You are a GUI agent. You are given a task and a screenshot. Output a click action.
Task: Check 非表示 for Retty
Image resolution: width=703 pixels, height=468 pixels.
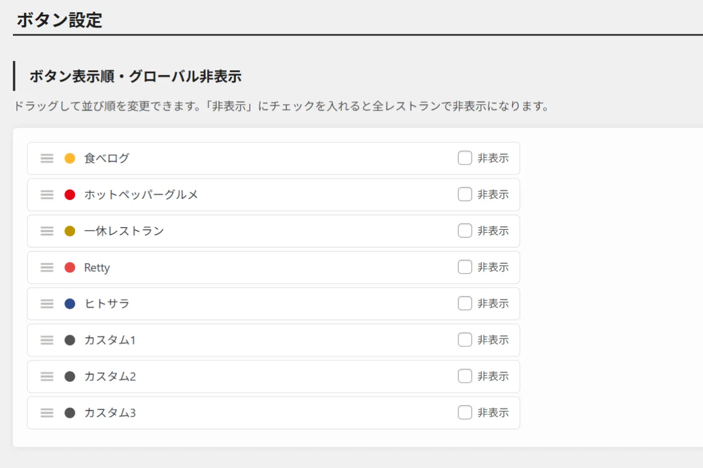(465, 267)
